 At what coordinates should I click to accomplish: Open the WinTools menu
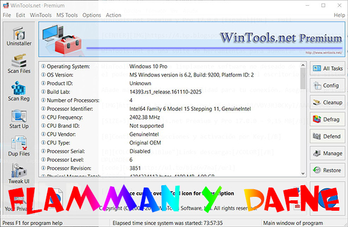coord(41,15)
